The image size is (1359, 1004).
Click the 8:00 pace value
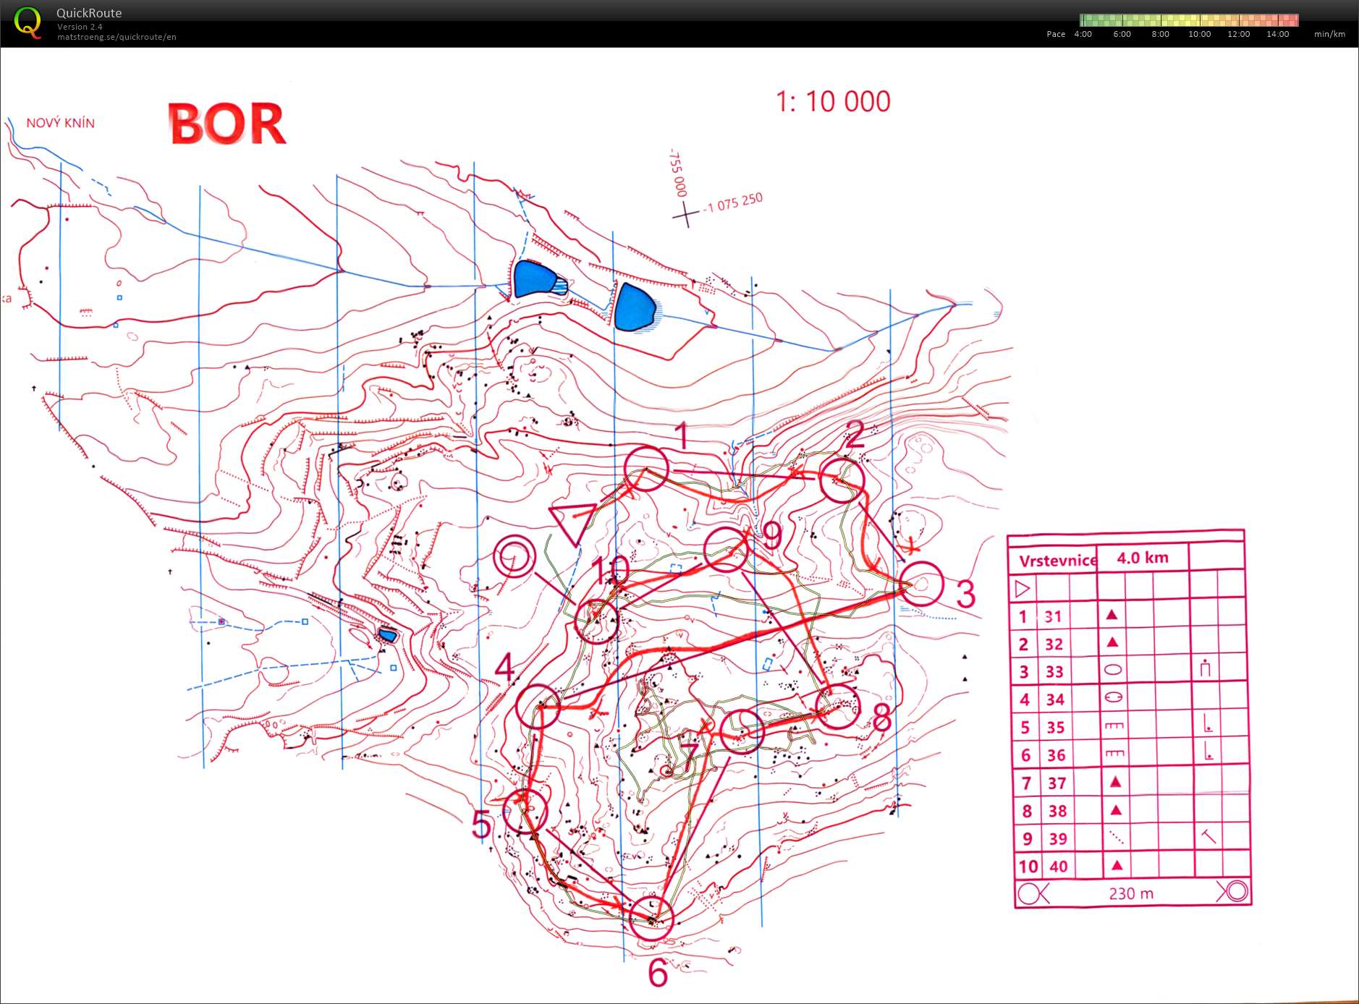click(x=1160, y=34)
